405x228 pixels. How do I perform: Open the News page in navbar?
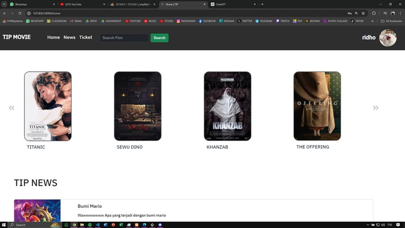coord(69,37)
